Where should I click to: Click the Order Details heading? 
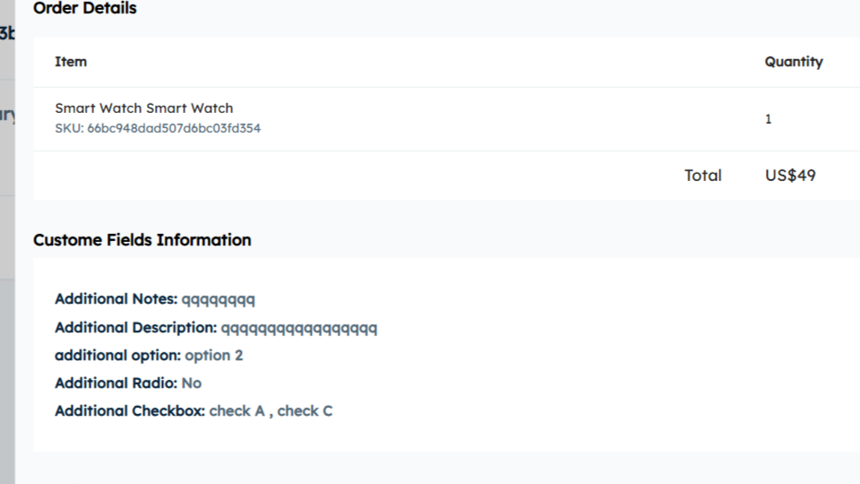[85, 8]
